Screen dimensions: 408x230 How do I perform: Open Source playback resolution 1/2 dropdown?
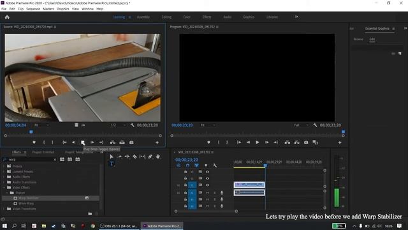(119, 125)
